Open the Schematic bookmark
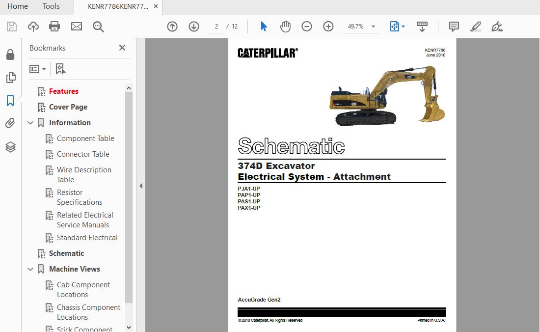This screenshot has width=540, height=332. [x=66, y=253]
